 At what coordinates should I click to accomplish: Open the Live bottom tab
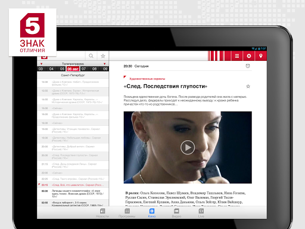pyautogui.click(x=201, y=213)
